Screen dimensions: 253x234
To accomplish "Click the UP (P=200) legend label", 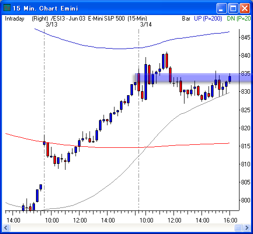I will [x=208, y=19].
